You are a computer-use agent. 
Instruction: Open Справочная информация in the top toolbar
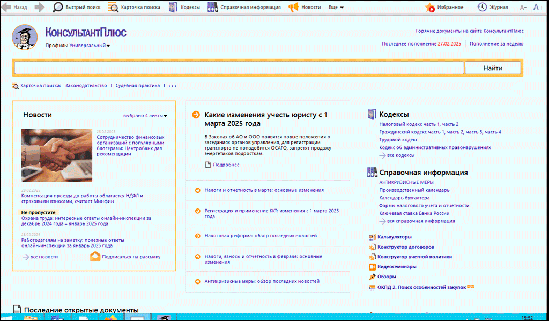tap(244, 7)
